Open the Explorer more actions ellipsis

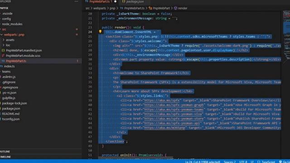click(76, 1)
